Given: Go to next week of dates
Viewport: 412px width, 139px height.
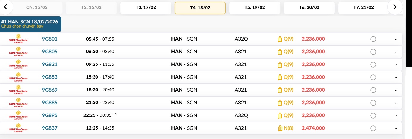Looking at the screenshot, I should click(x=395, y=7).
